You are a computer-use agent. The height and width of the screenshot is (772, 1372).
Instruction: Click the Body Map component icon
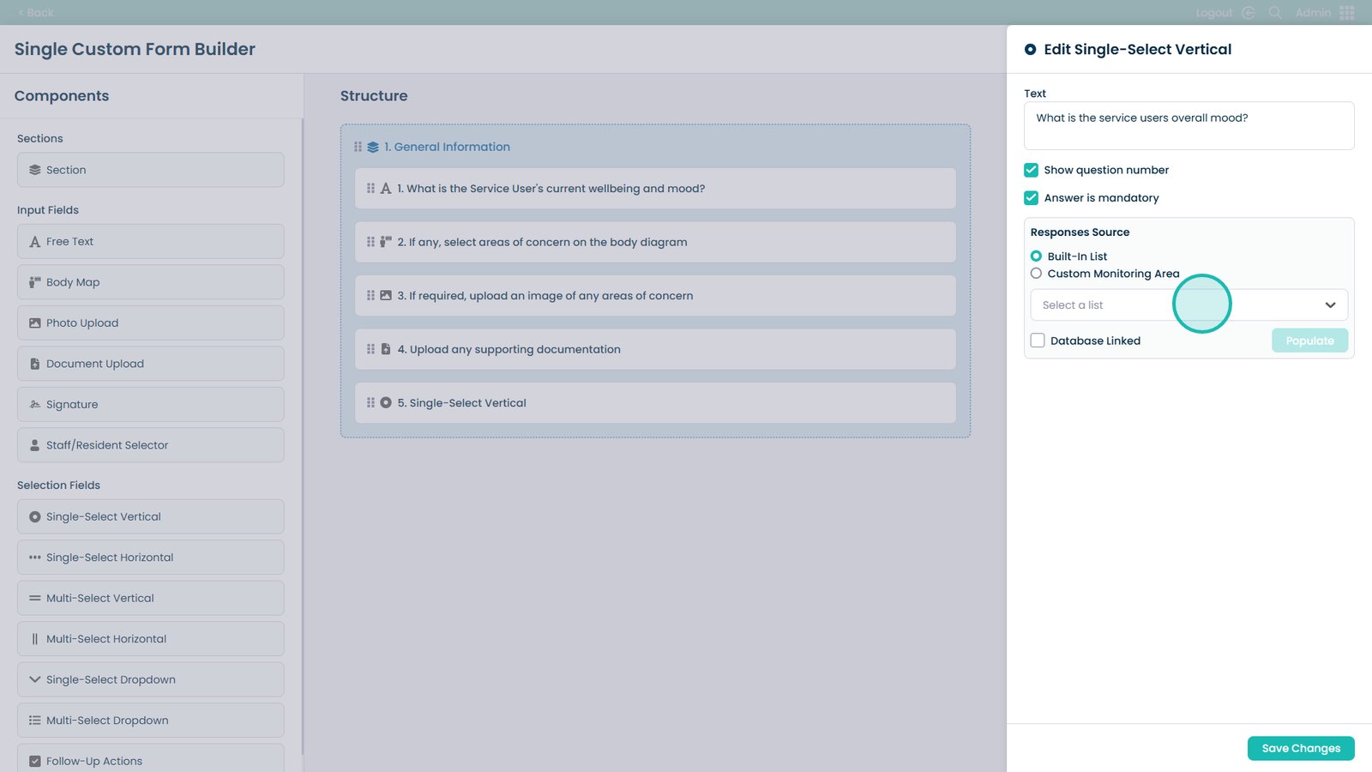[x=35, y=282]
